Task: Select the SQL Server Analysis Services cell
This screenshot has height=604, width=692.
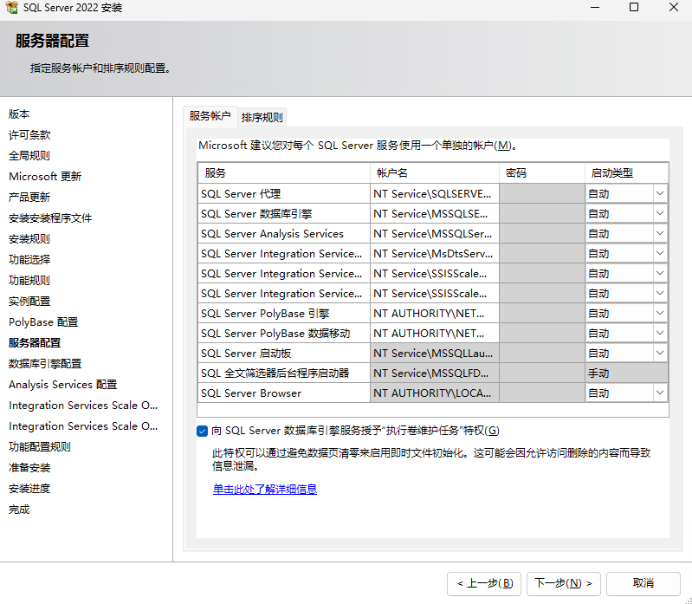Action: [284, 234]
